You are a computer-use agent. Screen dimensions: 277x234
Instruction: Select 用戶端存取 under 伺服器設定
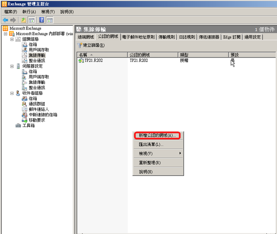coord(39,77)
